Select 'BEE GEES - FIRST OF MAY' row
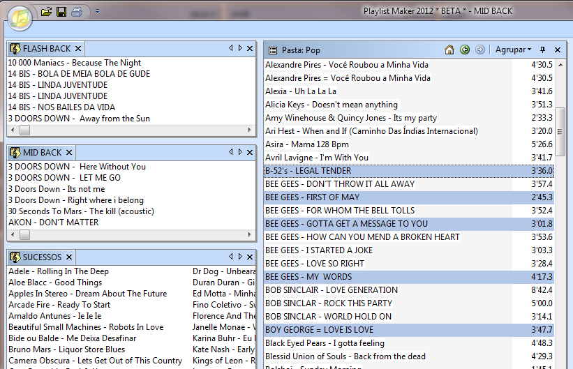 (x=408, y=197)
